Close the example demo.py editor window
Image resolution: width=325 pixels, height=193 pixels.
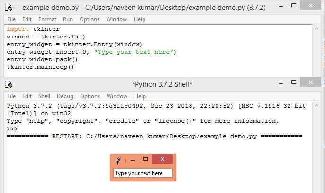pos(310,5)
